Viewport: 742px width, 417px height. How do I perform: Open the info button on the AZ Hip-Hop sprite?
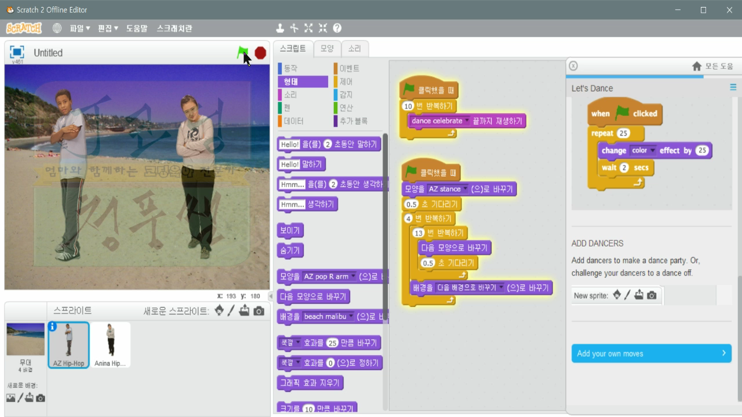coord(53,327)
